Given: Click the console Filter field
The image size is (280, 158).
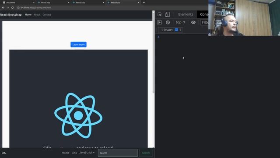Looking at the screenshot, I should click(x=205, y=22).
